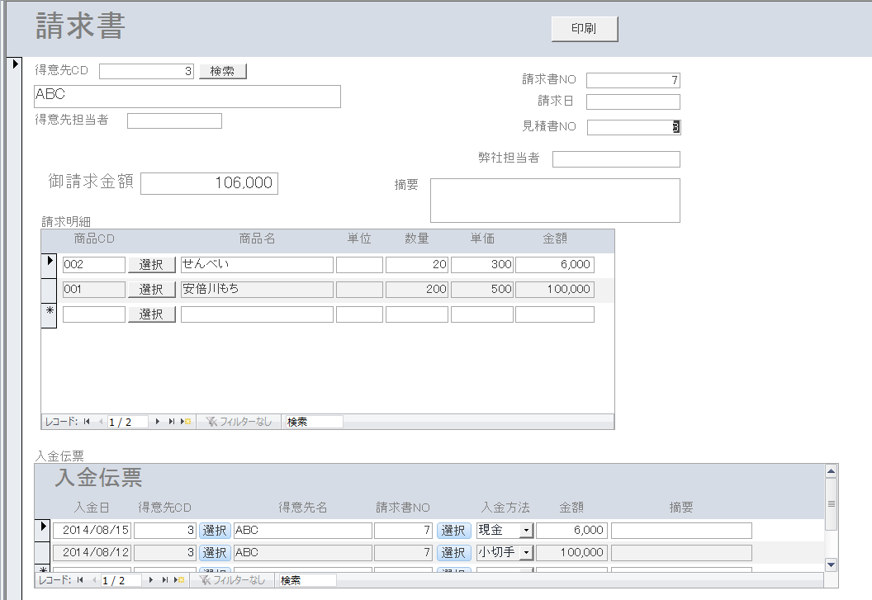This screenshot has height=600, width=872.
Task: Click 選択 button for 安倍川もち row
Action: (x=151, y=290)
